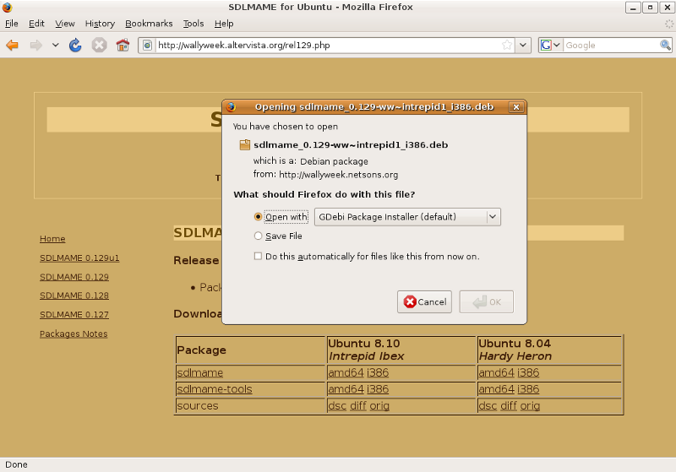Click the search magnifier icon
This screenshot has width=676, height=472.
click(666, 45)
